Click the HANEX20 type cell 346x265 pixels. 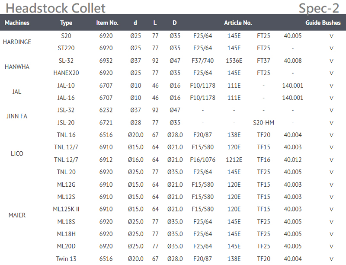pos(66,73)
